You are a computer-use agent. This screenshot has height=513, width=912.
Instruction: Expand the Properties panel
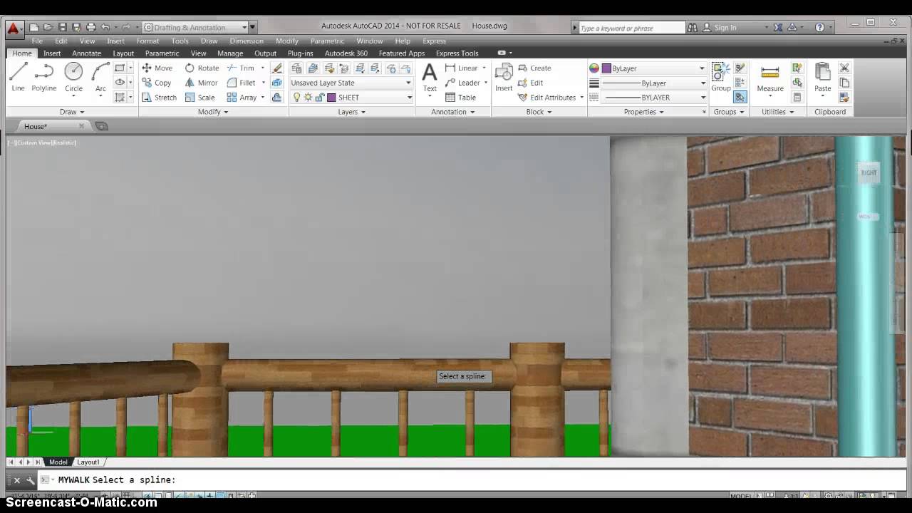[x=643, y=112]
